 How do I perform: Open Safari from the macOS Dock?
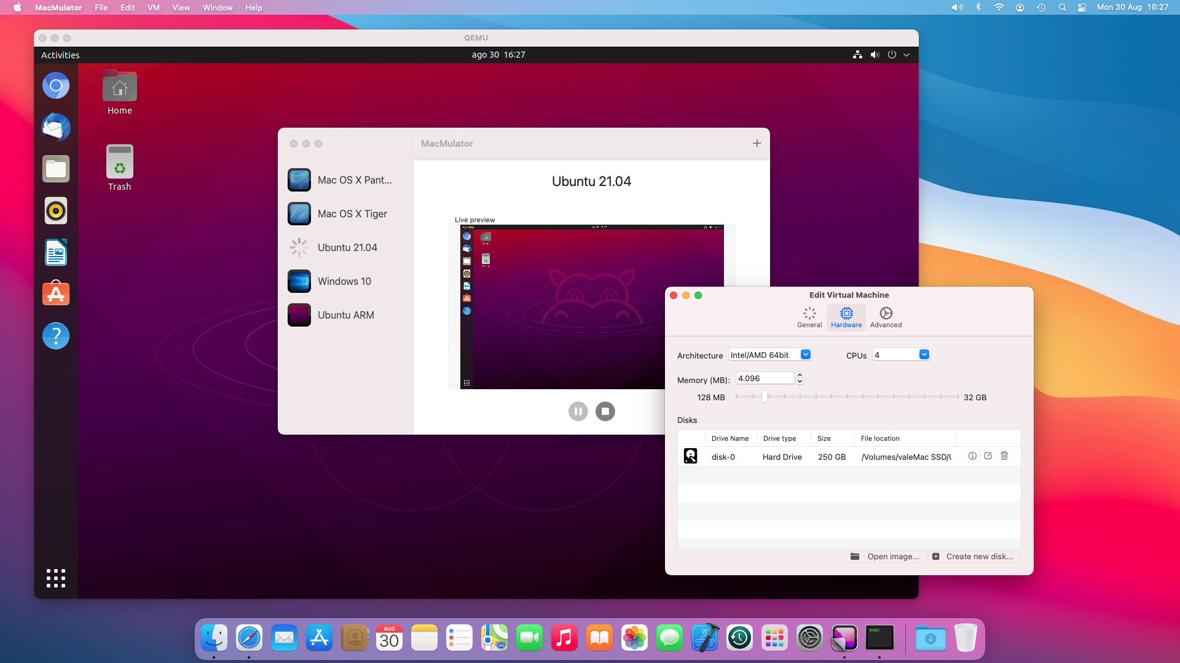[249, 638]
